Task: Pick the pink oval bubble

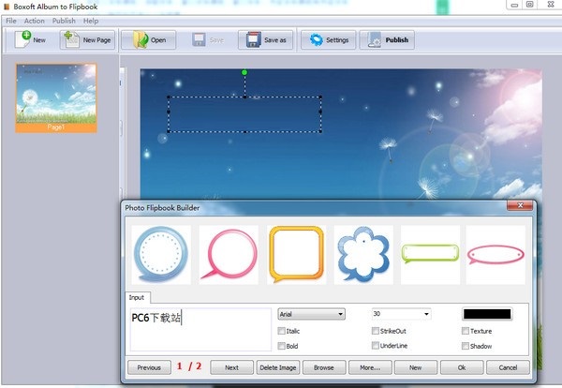Action: coord(496,255)
